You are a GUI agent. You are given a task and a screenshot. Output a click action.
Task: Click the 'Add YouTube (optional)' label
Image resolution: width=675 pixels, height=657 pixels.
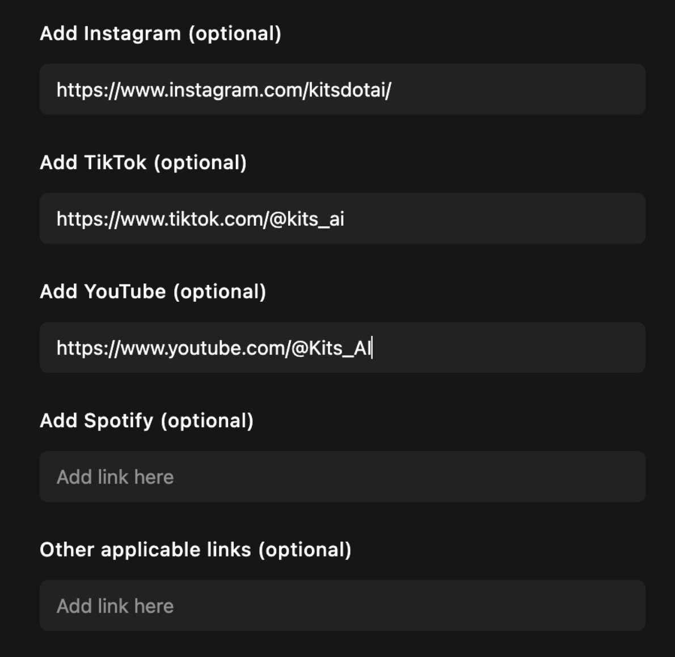coord(153,292)
